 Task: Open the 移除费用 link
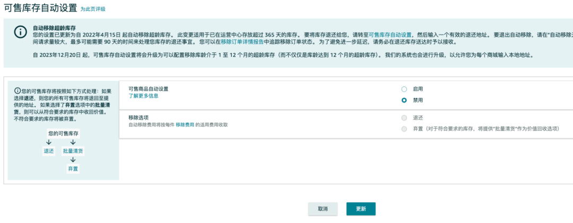[x=185, y=125]
